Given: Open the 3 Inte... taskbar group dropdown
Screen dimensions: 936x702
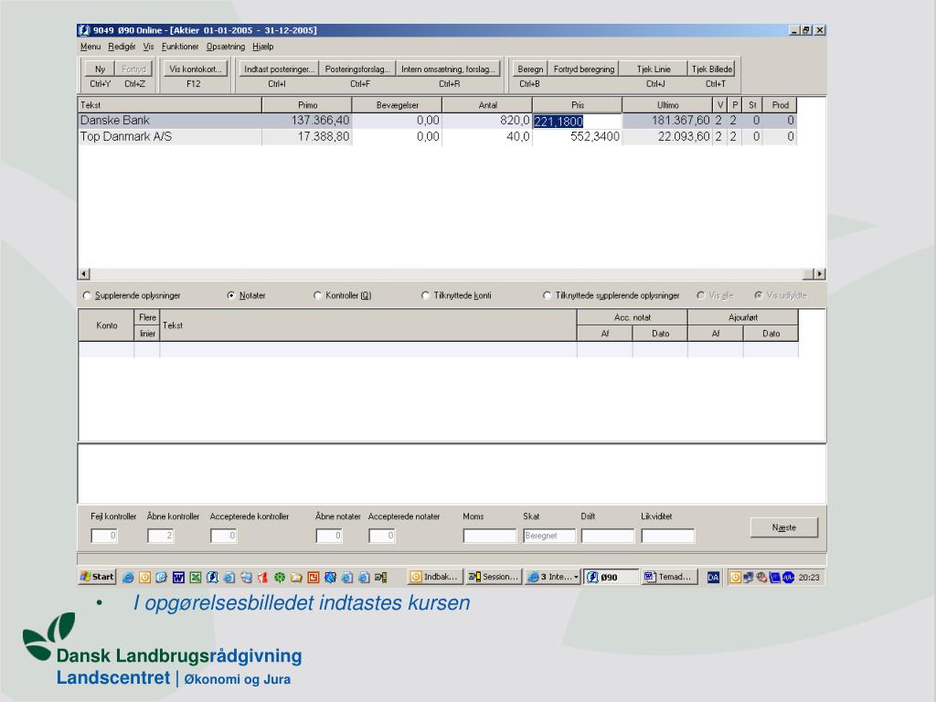Looking at the screenshot, I should point(552,577).
